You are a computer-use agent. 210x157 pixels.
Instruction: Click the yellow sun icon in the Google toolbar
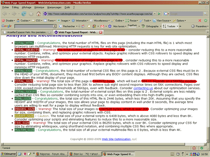[89, 26]
